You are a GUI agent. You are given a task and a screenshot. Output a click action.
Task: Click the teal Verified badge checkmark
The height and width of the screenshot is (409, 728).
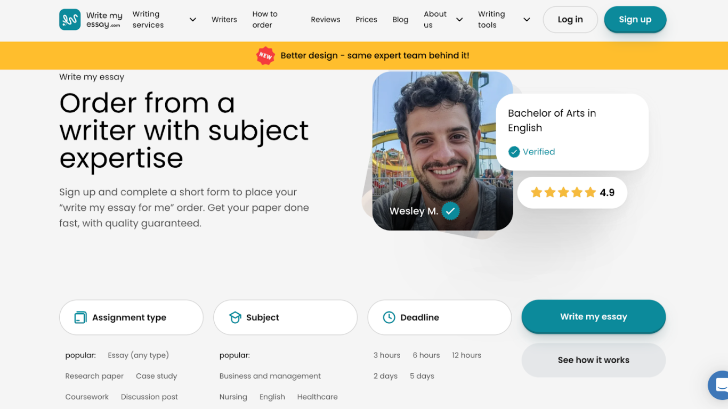tap(514, 152)
